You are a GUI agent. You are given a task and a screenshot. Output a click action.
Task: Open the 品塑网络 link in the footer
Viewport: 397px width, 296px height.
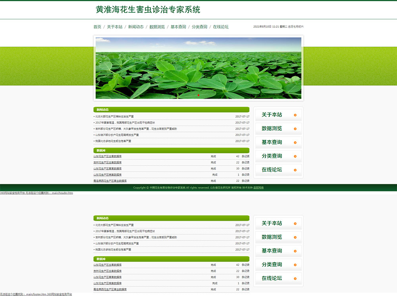click(x=258, y=188)
